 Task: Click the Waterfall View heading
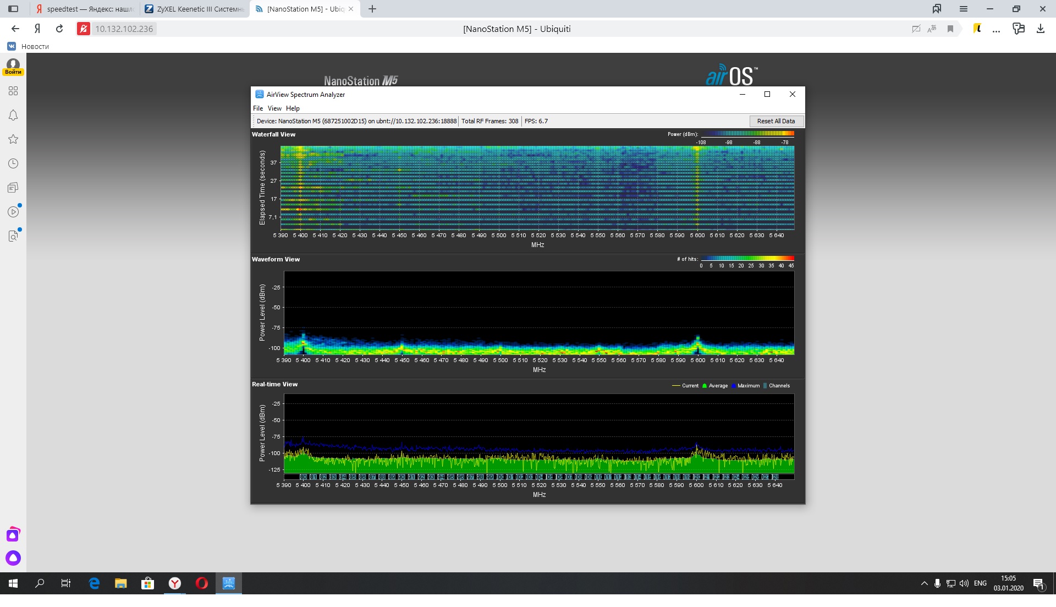pyautogui.click(x=273, y=134)
